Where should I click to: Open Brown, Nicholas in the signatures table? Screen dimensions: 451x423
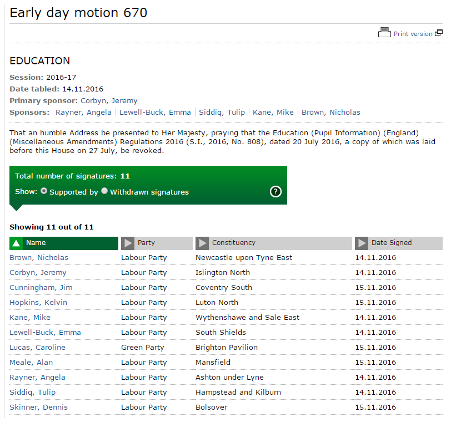pyautogui.click(x=39, y=258)
